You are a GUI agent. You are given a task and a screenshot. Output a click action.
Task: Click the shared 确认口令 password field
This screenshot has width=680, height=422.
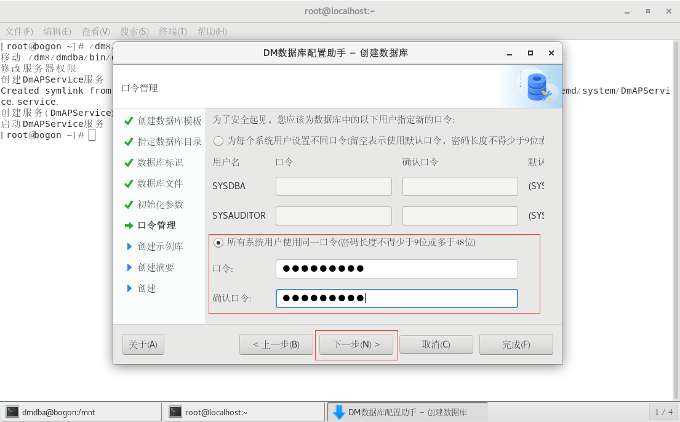[x=397, y=298]
